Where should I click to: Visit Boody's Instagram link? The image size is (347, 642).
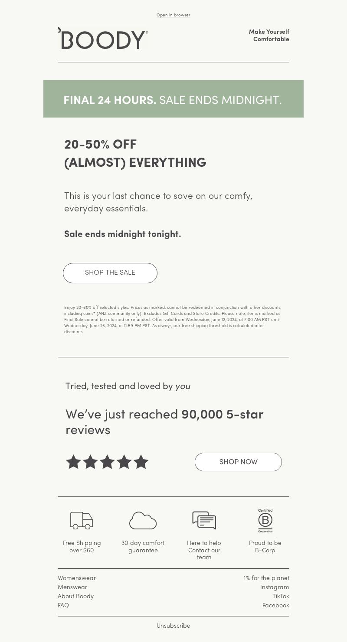[x=275, y=587]
